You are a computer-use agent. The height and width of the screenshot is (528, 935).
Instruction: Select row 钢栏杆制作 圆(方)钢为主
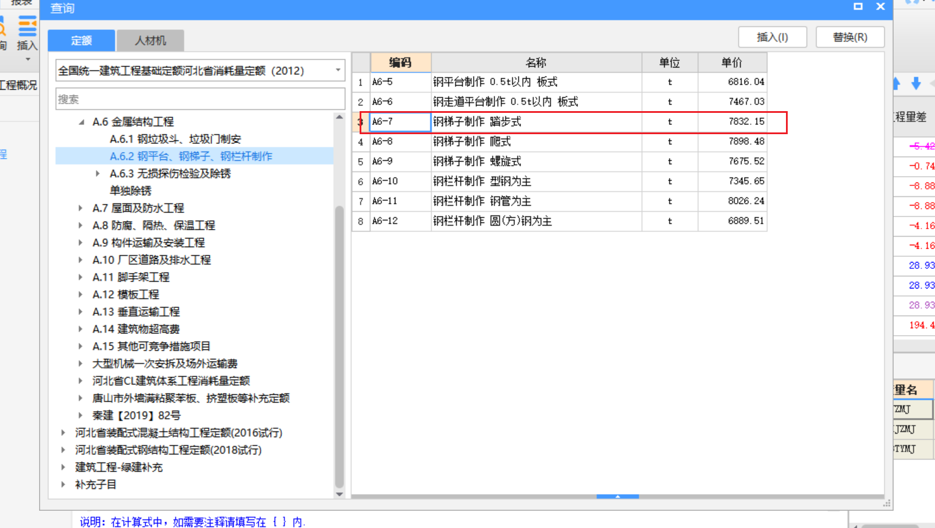coord(559,221)
